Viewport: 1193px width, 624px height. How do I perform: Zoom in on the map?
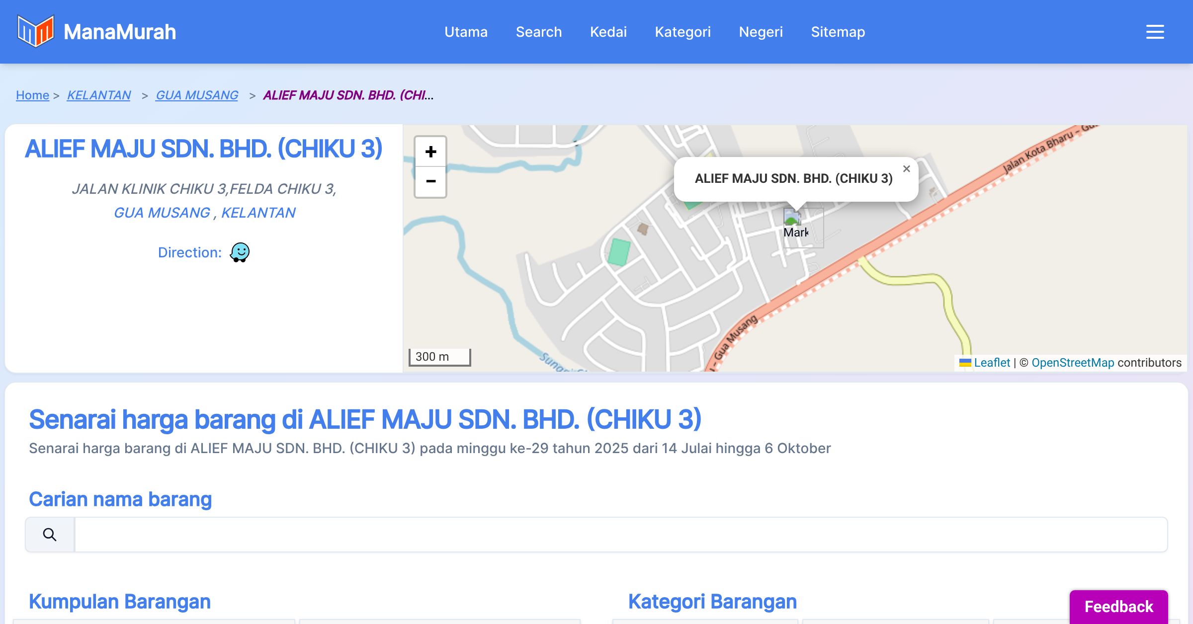(x=430, y=152)
